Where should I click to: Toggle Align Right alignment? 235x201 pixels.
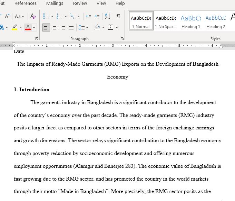click(x=63, y=27)
